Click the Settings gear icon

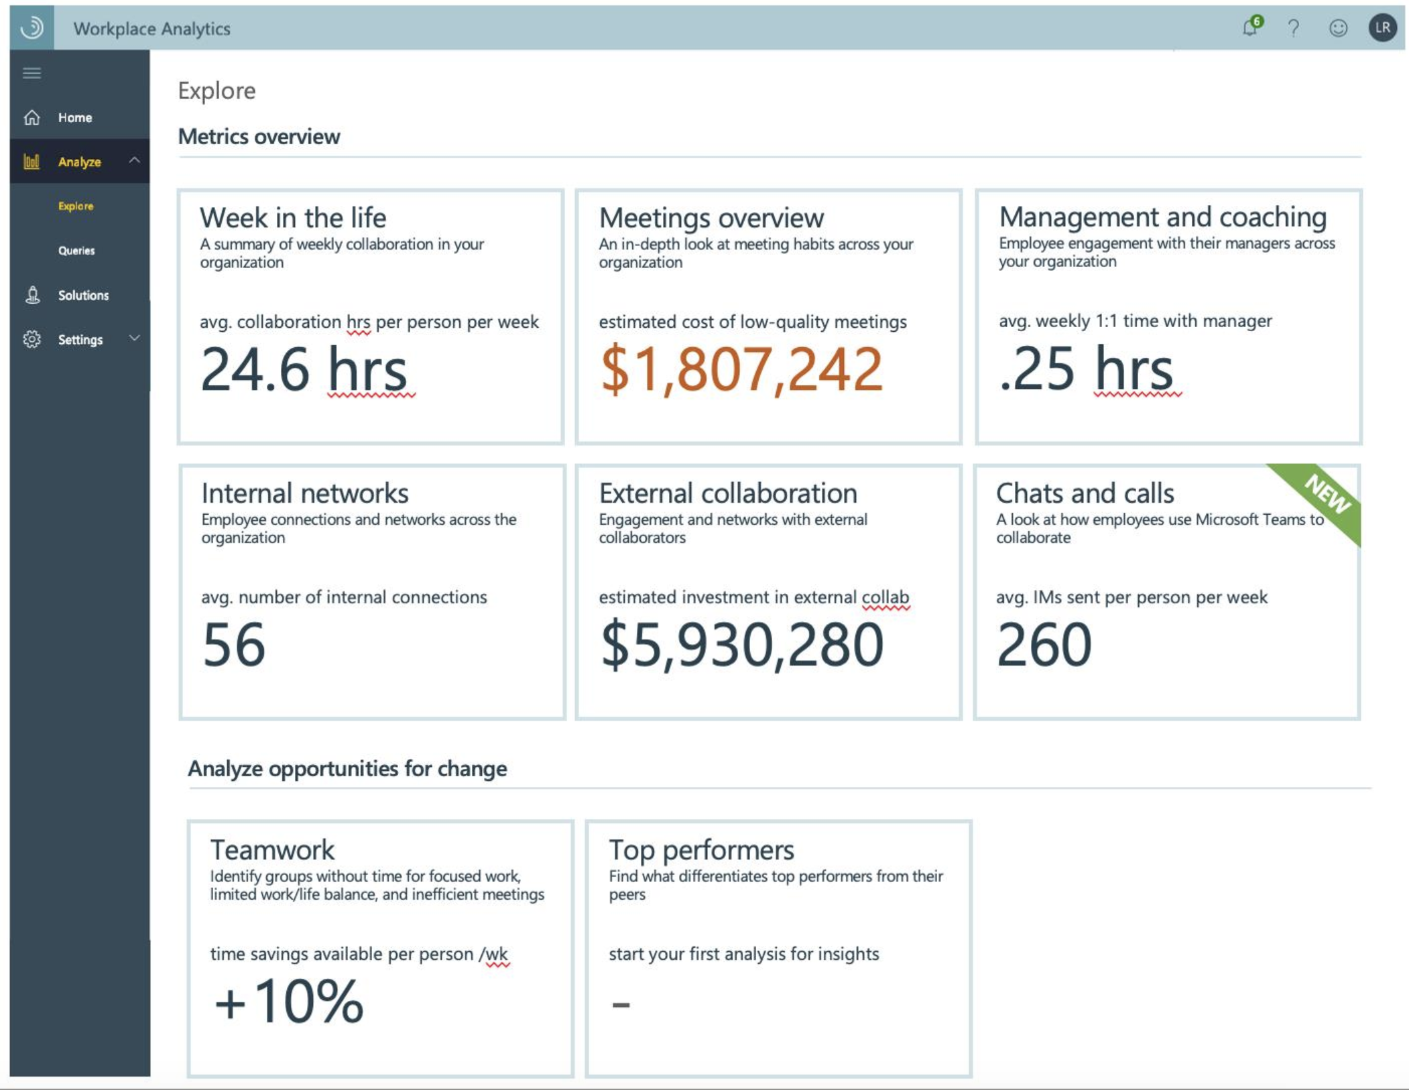point(32,339)
